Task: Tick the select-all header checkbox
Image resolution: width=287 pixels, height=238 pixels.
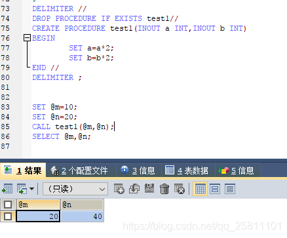Action: tap(8, 205)
